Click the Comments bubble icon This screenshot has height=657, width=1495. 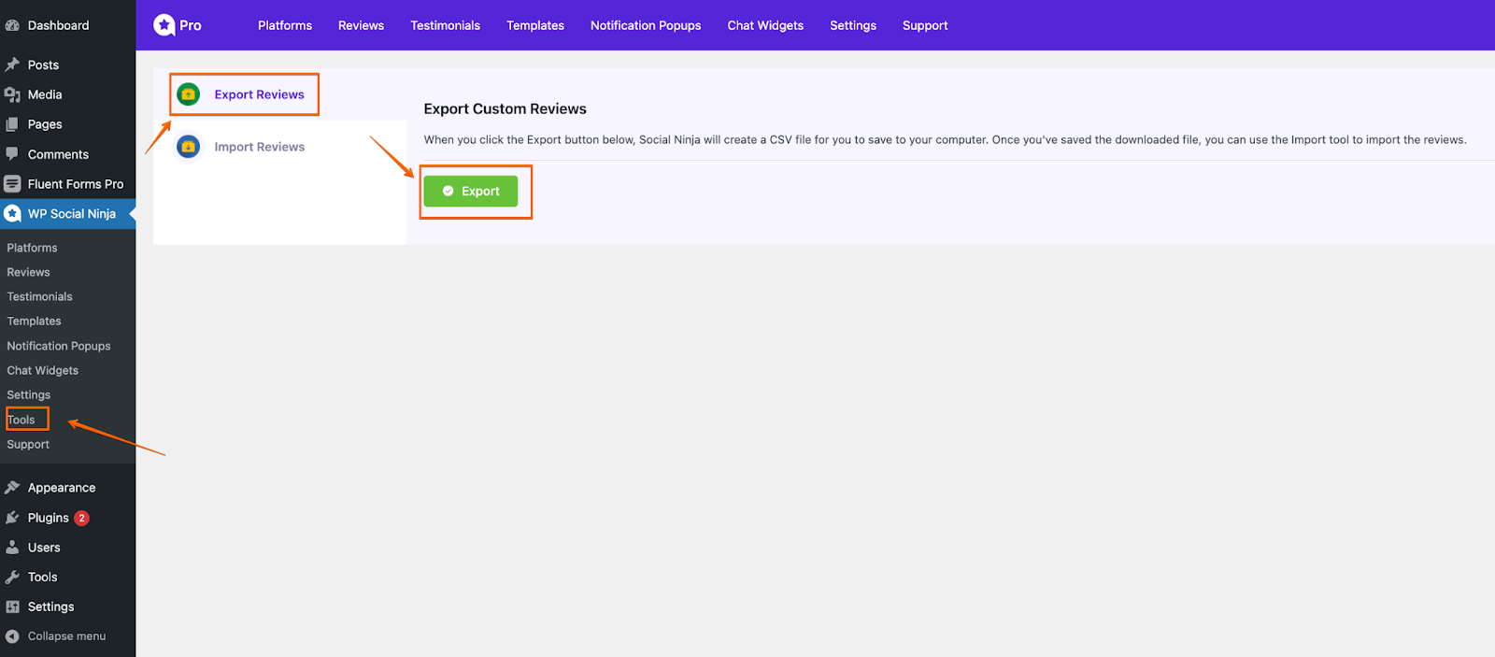point(12,154)
